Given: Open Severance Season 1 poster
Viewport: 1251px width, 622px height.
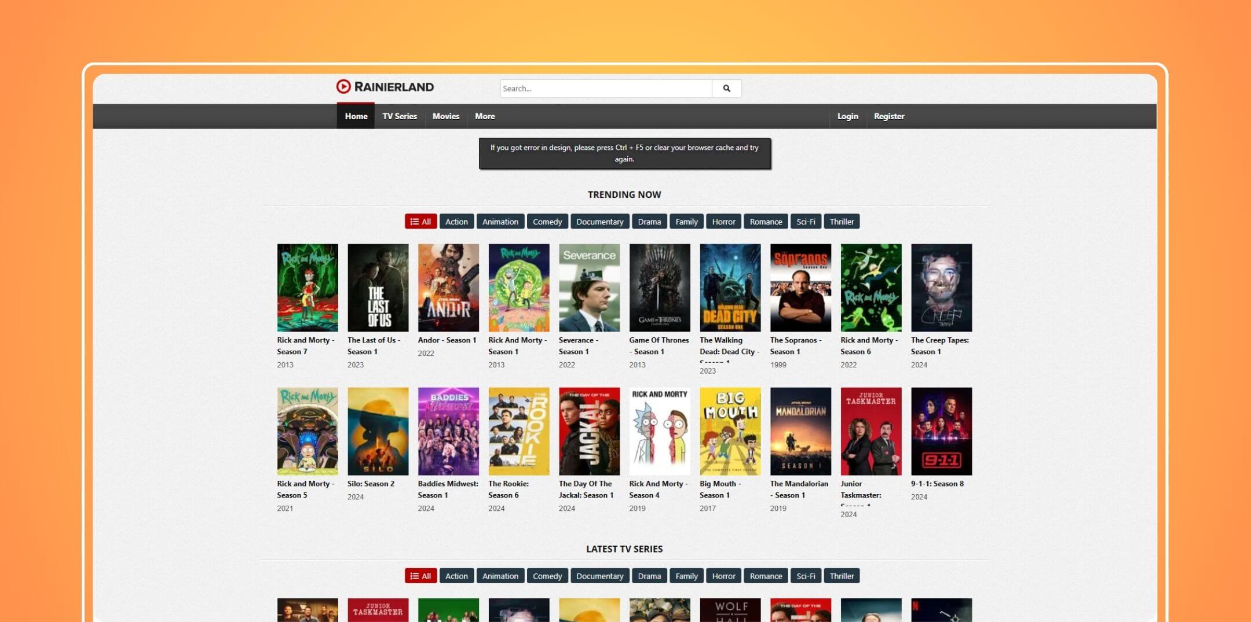Looking at the screenshot, I should [x=589, y=288].
